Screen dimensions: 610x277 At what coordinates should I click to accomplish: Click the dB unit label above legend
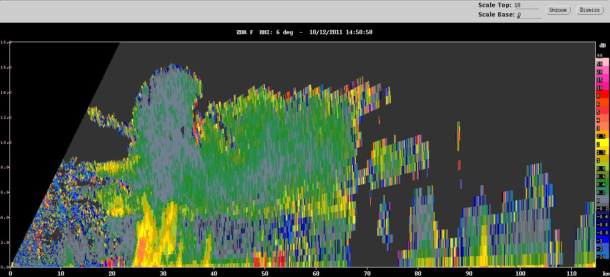[x=602, y=45]
